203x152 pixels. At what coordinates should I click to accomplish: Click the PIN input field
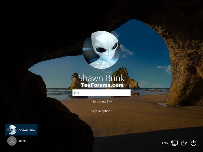point(101,92)
